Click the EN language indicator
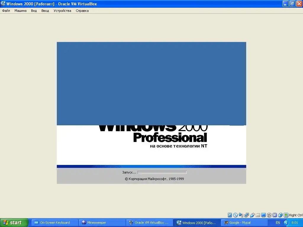This screenshot has width=303, height=227. click(278, 223)
